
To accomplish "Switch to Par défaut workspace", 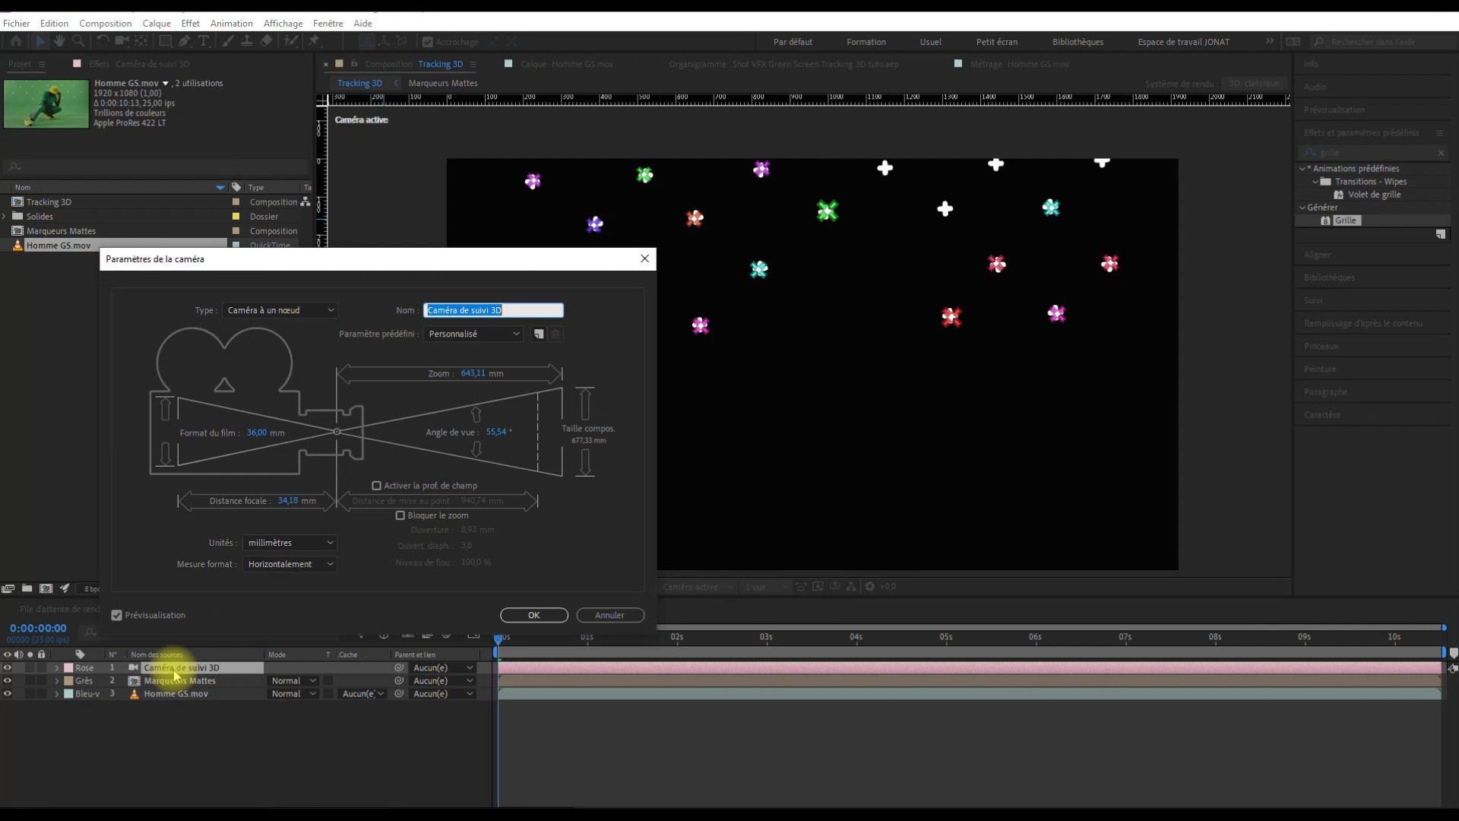I will pyautogui.click(x=793, y=42).
